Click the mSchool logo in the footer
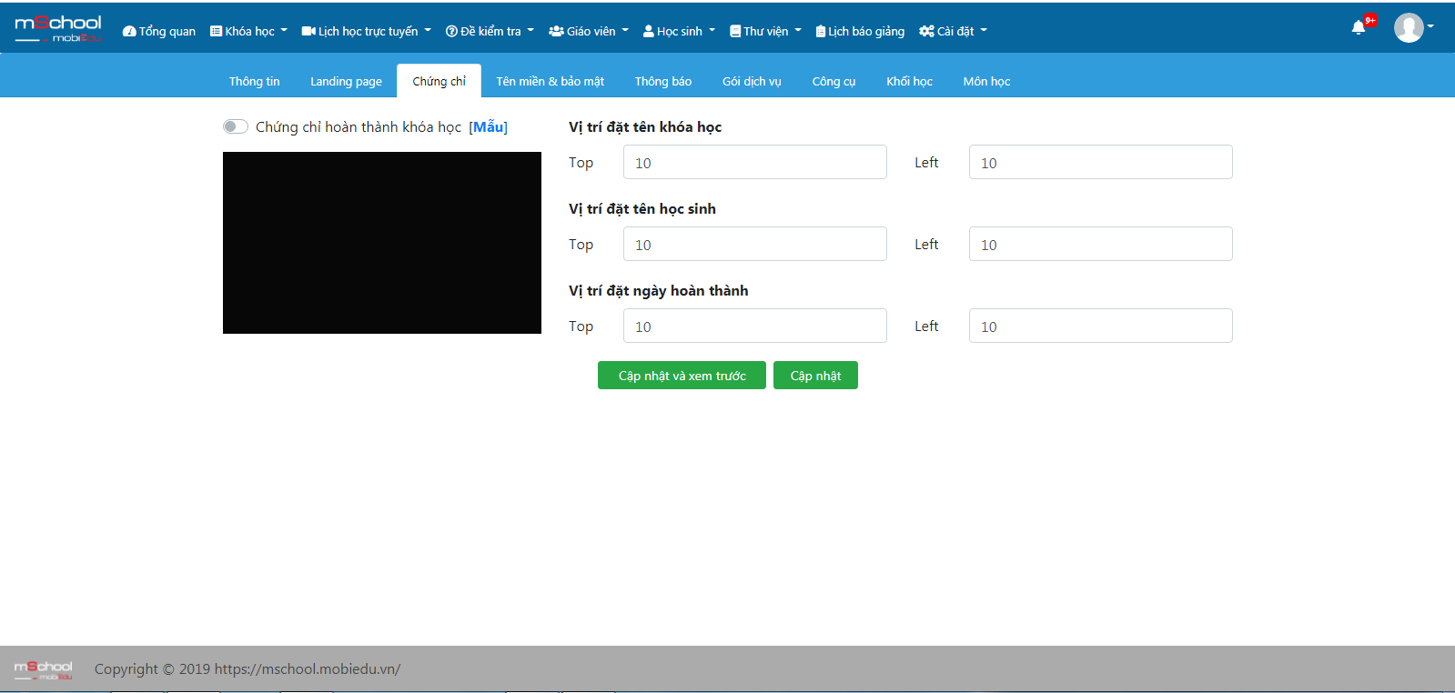Screen dimensions: 1455x693 click(x=43, y=670)
